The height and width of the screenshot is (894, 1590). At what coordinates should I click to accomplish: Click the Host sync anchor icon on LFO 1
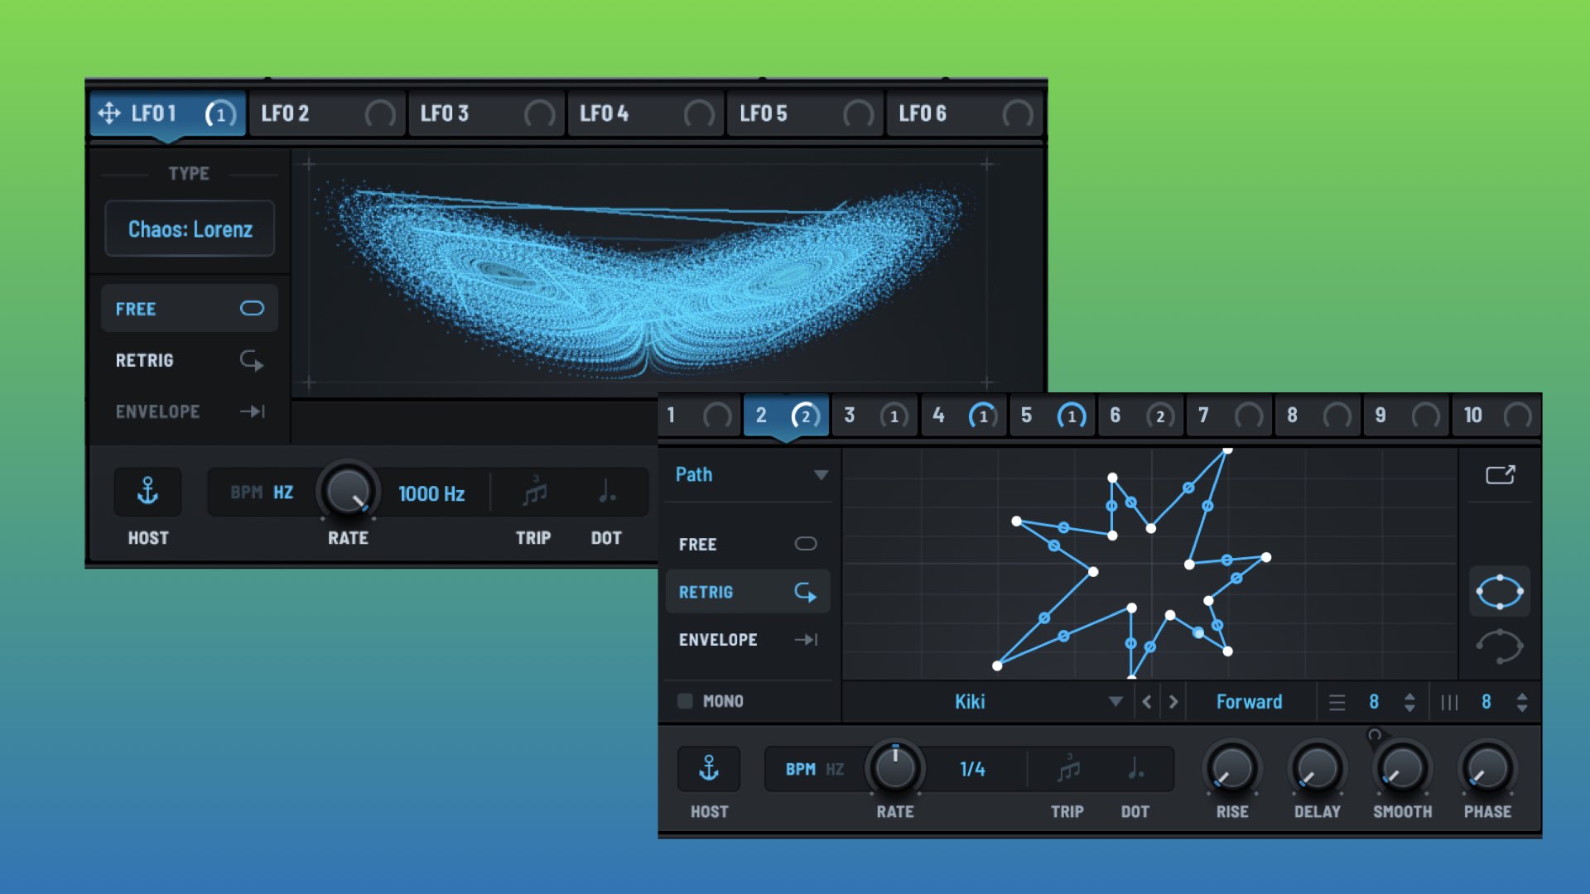tap(148, 492)
